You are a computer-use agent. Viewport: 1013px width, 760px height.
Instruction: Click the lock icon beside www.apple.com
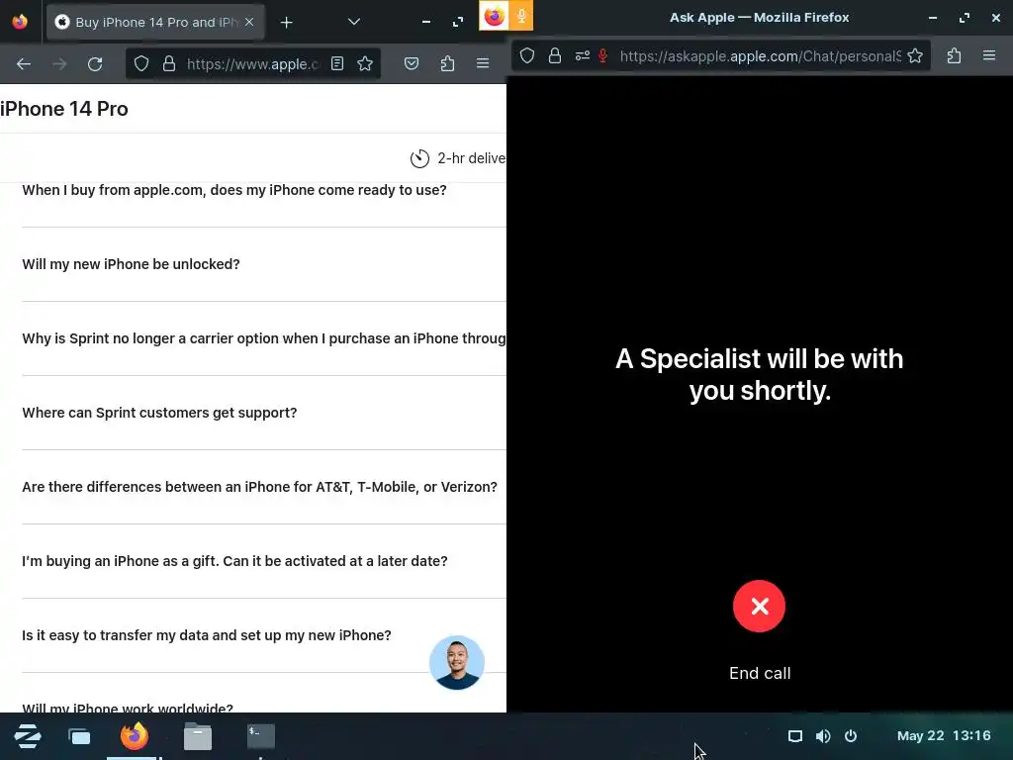168,63
